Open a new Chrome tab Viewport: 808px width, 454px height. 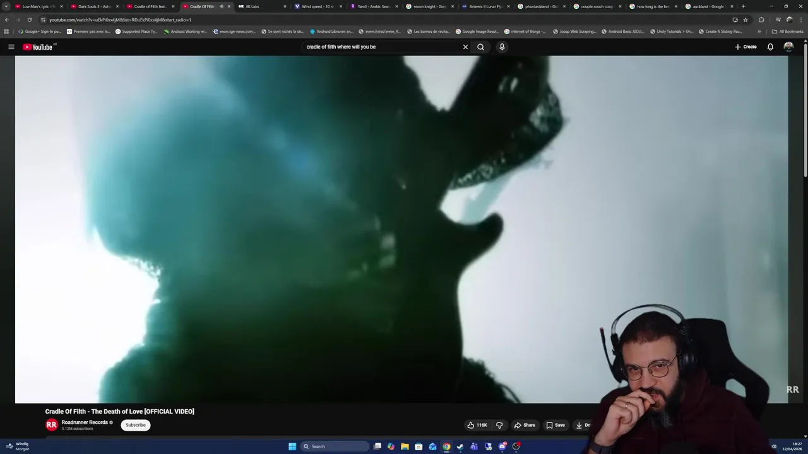tap(743, 6)
